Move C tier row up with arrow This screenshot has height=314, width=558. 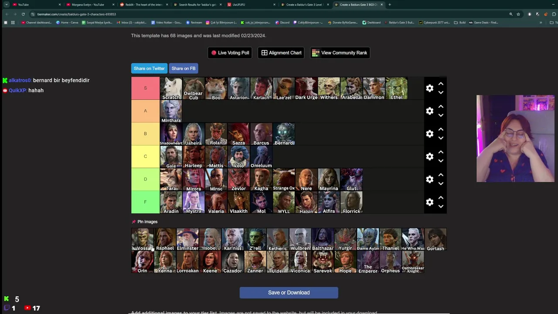(441, 152)
